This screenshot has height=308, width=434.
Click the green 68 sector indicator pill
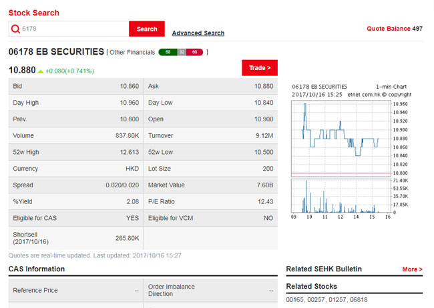[x=168, y=52]
